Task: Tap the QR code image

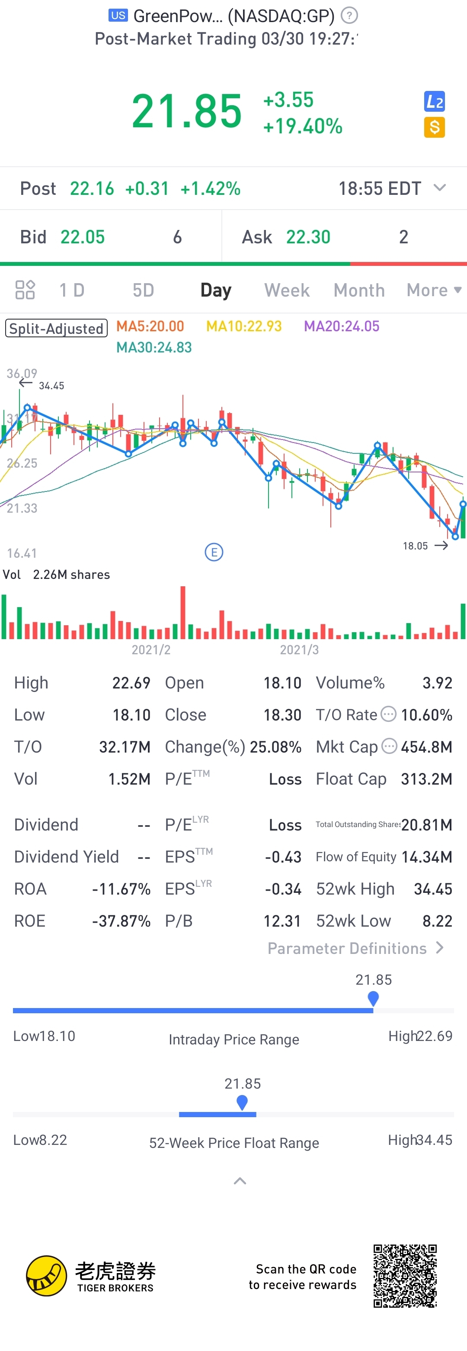Action: point(405,1276)
